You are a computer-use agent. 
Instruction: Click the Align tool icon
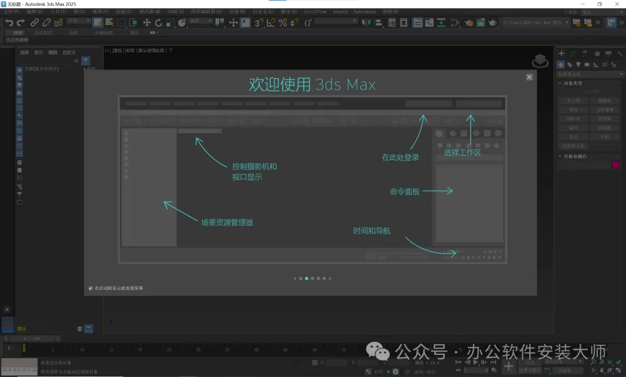point(378,23)
